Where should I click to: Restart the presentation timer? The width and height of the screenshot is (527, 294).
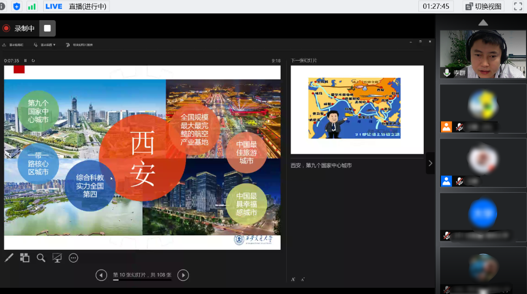(33, 61)
